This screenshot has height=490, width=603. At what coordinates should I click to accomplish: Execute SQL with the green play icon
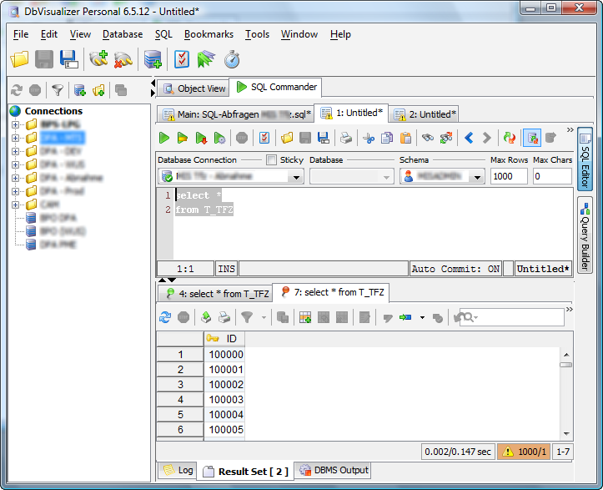pos(164,138)
